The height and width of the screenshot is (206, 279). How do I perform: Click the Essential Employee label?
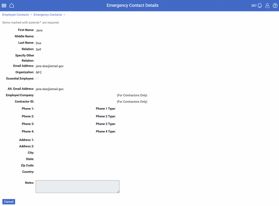[x=20, y=79]
